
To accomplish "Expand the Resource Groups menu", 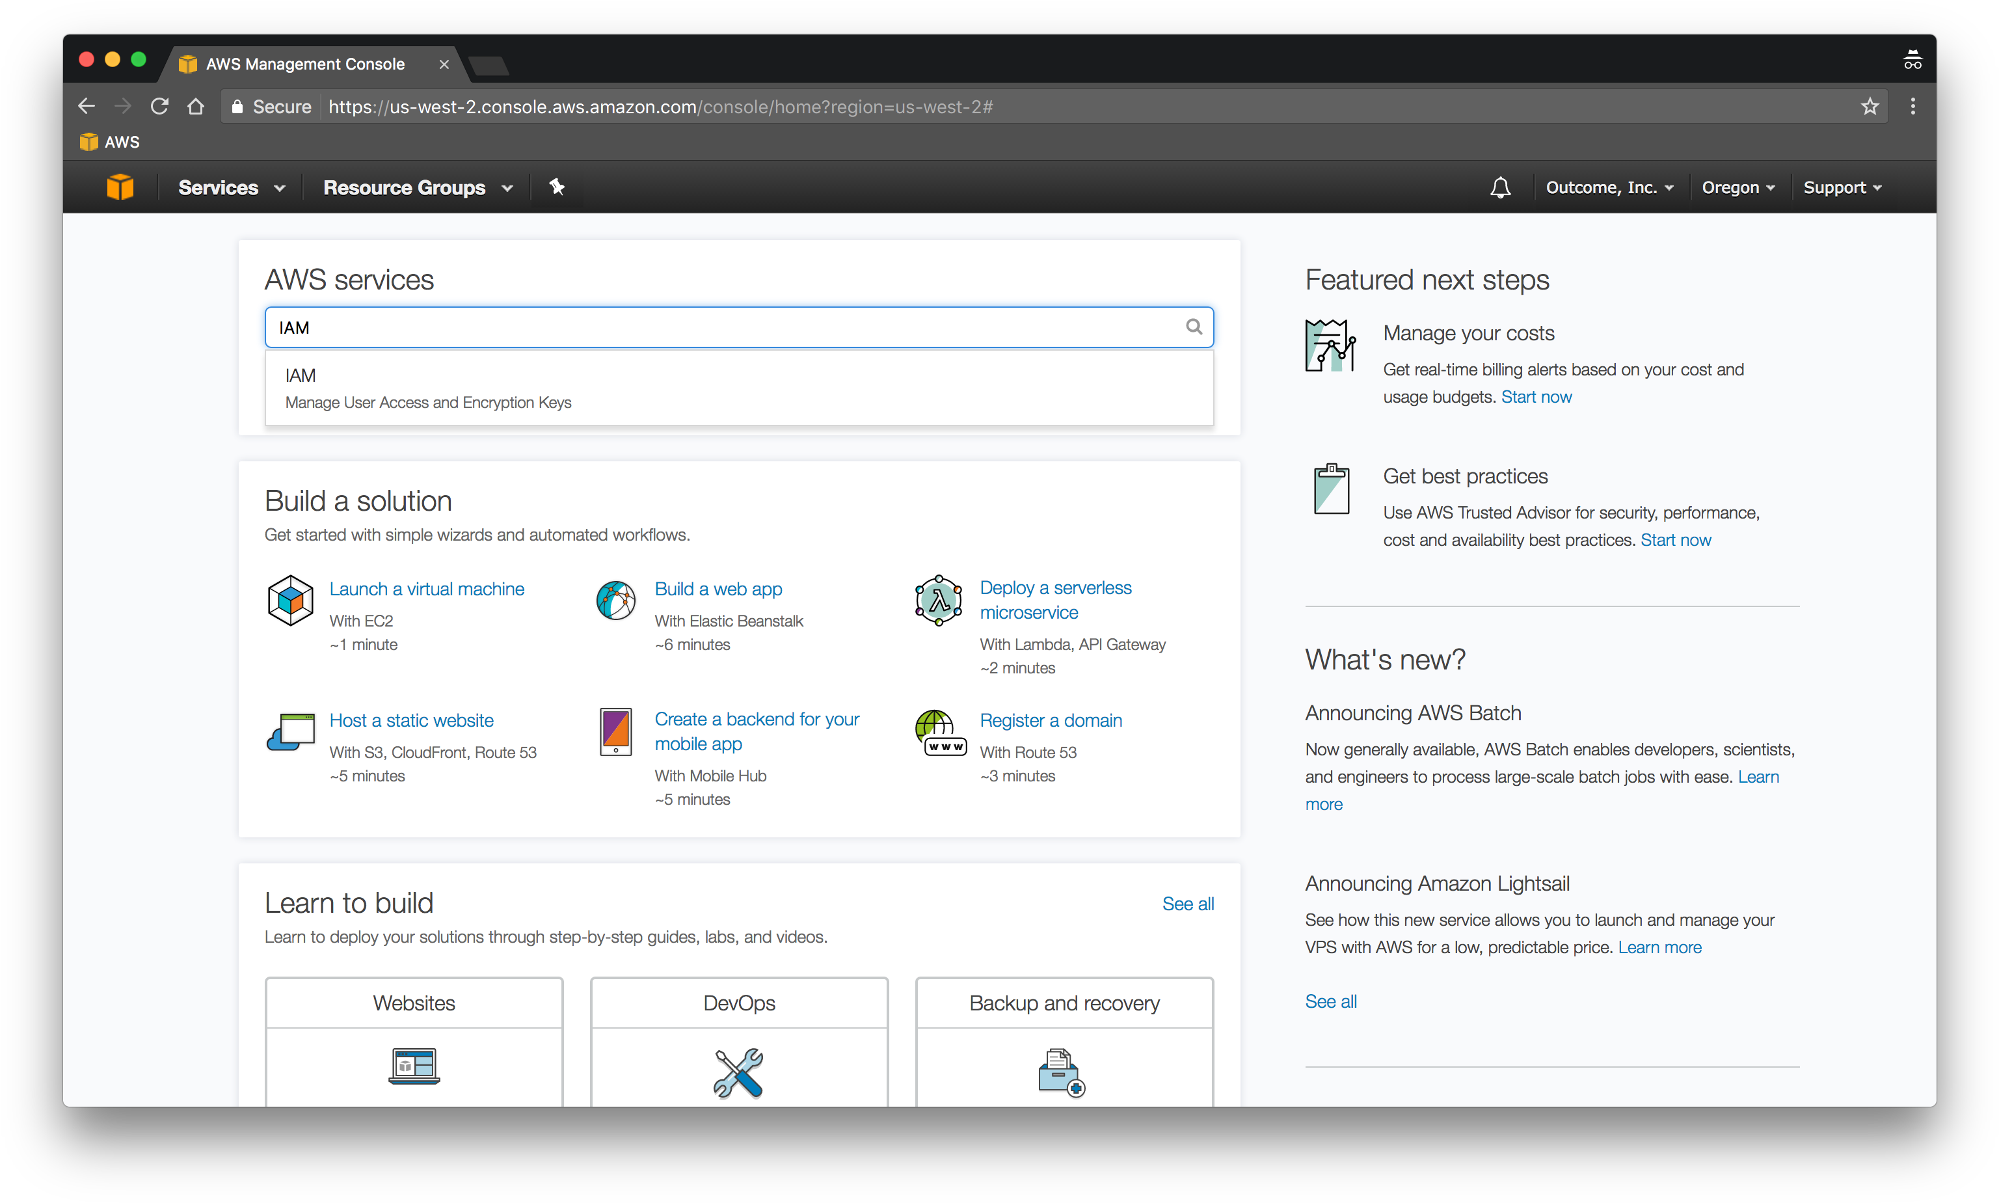I will point(418,187).
